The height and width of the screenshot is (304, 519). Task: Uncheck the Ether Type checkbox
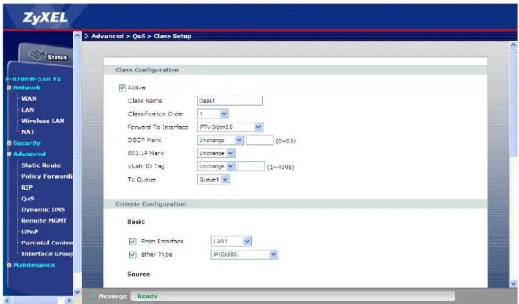(x=132, y=255)
